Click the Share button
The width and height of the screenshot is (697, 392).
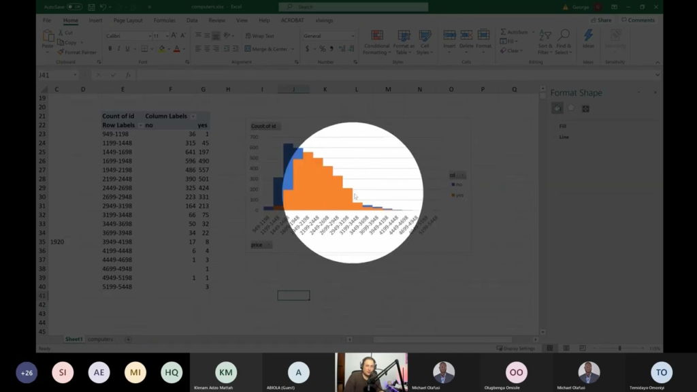602,20
